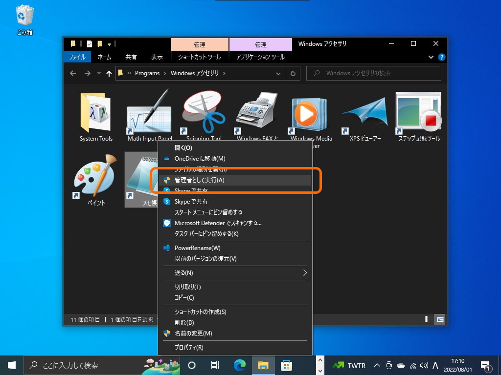This screenshot has height=375, width=501.
Task: Open File Explorer on the taskbar
Action: coord(263,365)
